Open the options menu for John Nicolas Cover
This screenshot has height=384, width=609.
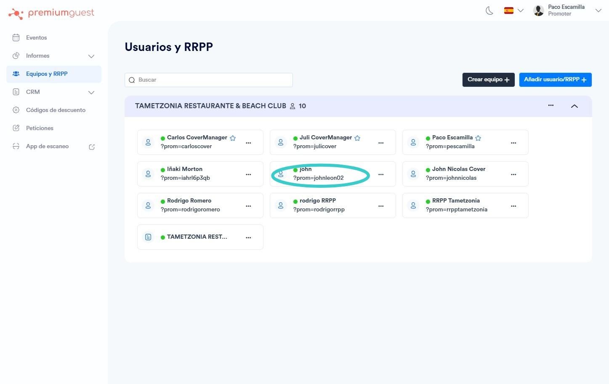point(513,174)
